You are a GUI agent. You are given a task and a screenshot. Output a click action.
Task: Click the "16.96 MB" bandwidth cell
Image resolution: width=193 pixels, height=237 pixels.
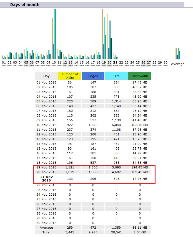coord(140,134)
